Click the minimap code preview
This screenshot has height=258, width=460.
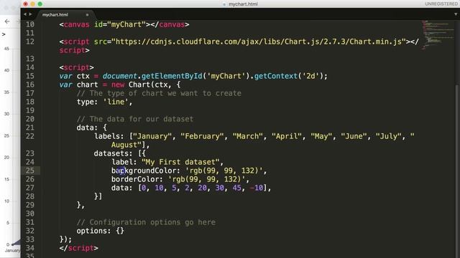pyautogui.click(x=438, y=35)
